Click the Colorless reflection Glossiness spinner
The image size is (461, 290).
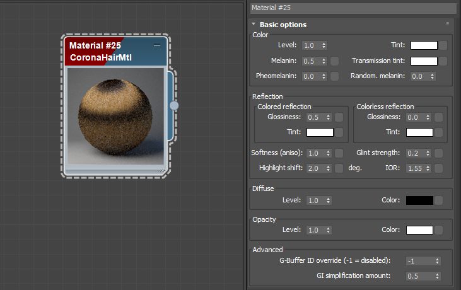(x=428, y=117)
